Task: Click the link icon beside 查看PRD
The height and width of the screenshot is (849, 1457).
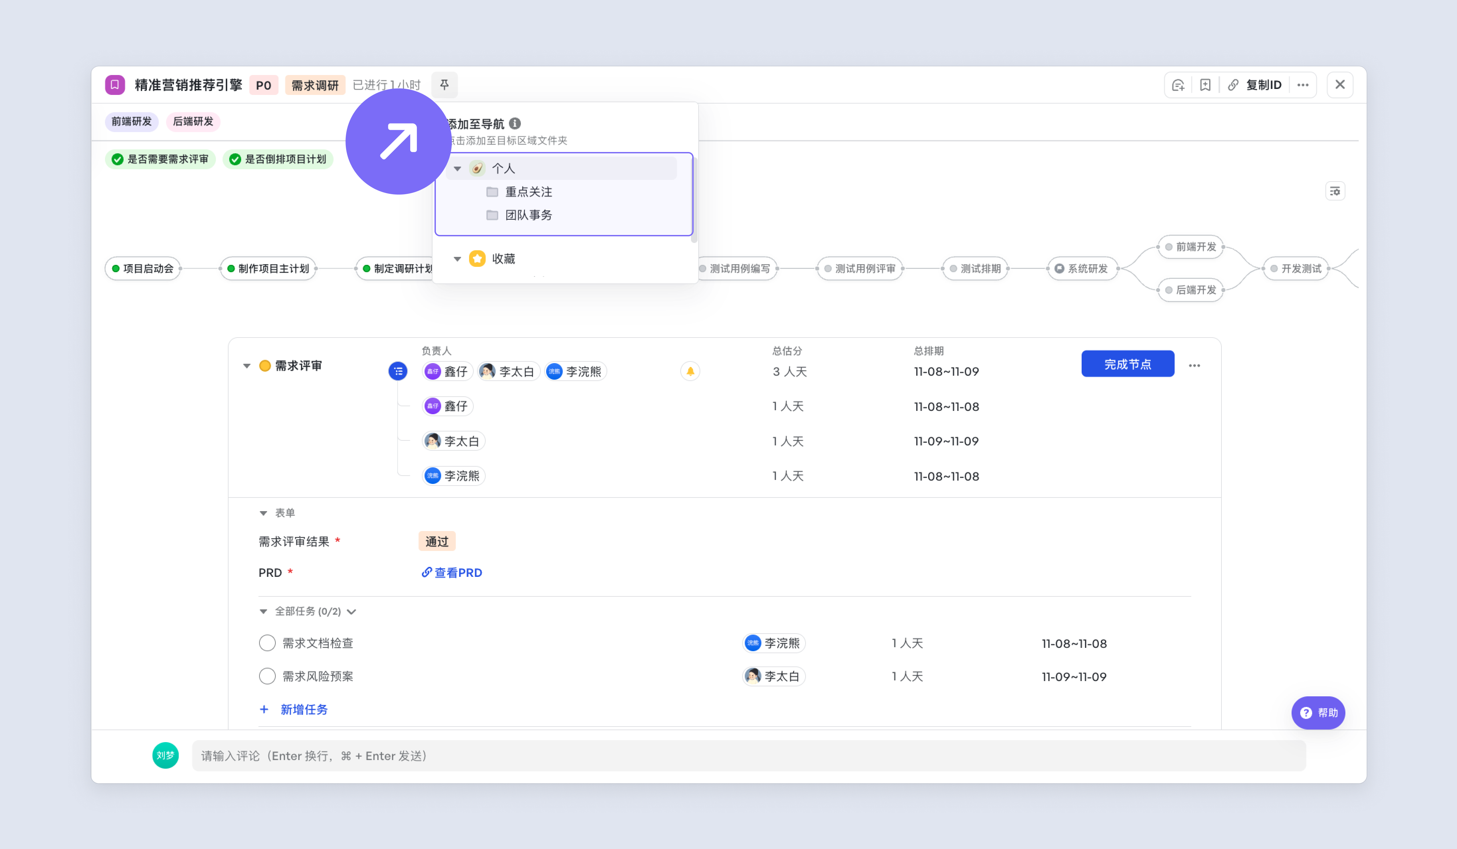Action: [427, 572]
